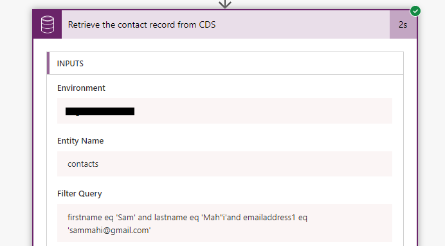Click the 2s duration indicator
This screenshot has width=445, height=246.
tap(403, 24)
